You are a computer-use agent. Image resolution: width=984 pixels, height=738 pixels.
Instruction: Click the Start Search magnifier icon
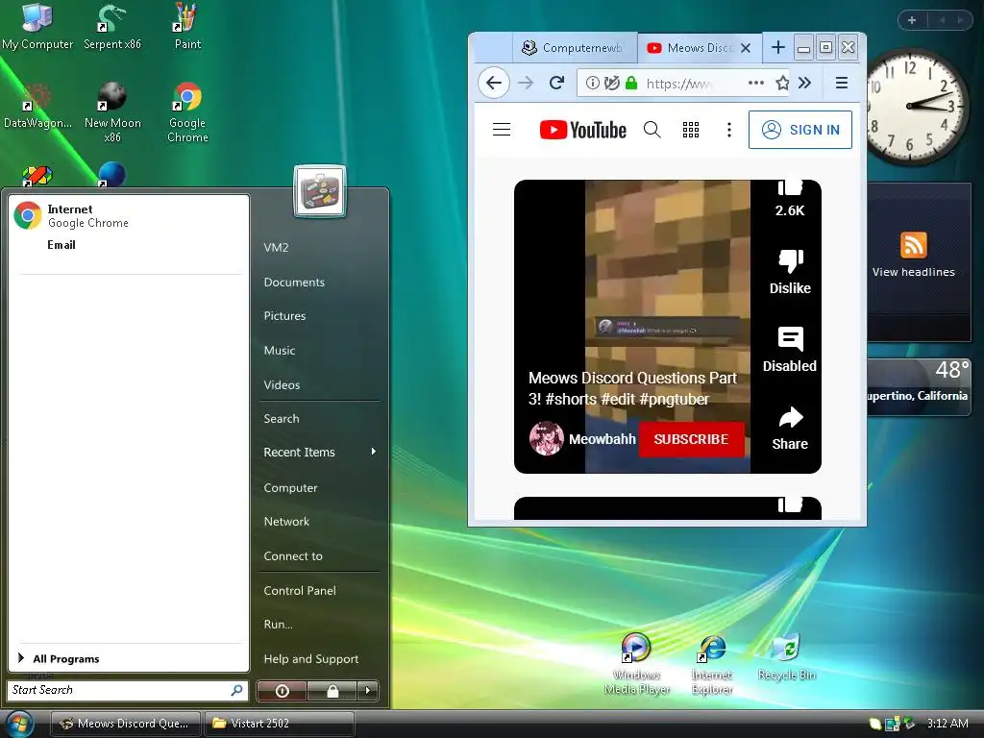tap(237, 690)
